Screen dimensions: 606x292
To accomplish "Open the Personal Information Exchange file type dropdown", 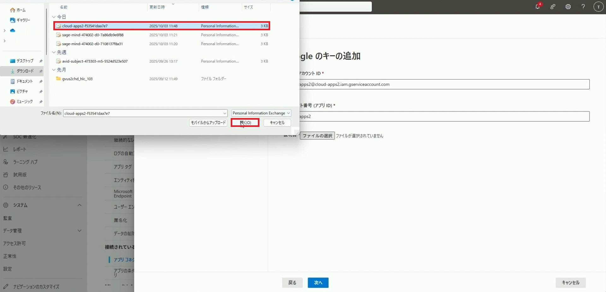I will [261, 113].
